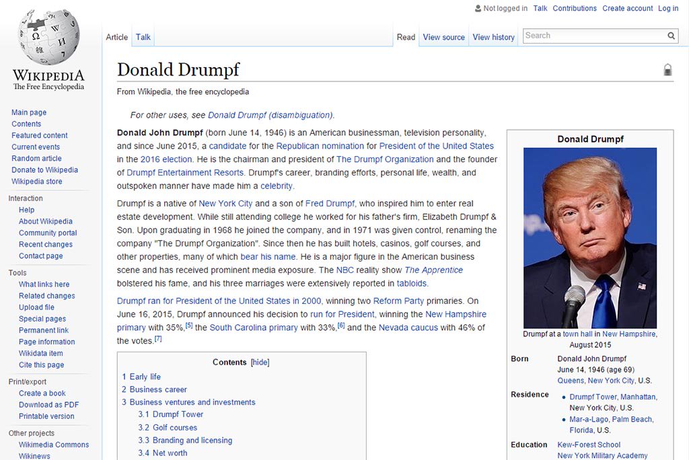Open South Carolina primary link
The height and width of the screenshot is (460, 689).
coord(254,328)
